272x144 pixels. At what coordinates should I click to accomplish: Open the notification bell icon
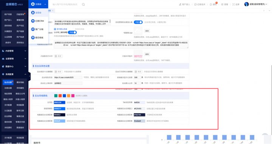point(211,4)
